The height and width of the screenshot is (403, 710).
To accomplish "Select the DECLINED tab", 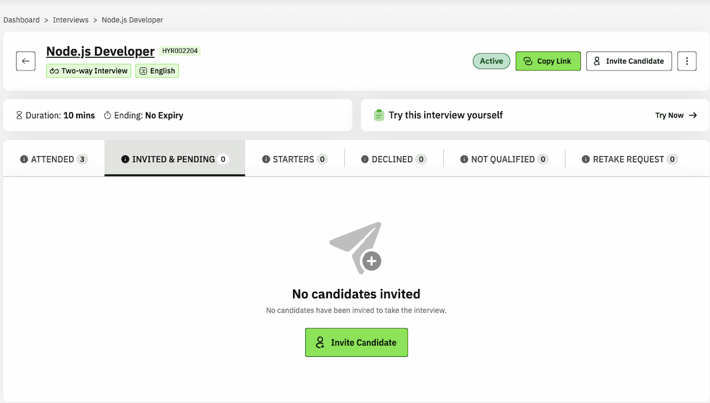I will click(x=392, y=159).
